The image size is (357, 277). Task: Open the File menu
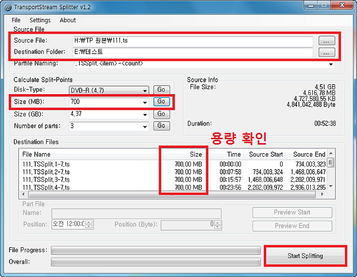click(16, 20)
